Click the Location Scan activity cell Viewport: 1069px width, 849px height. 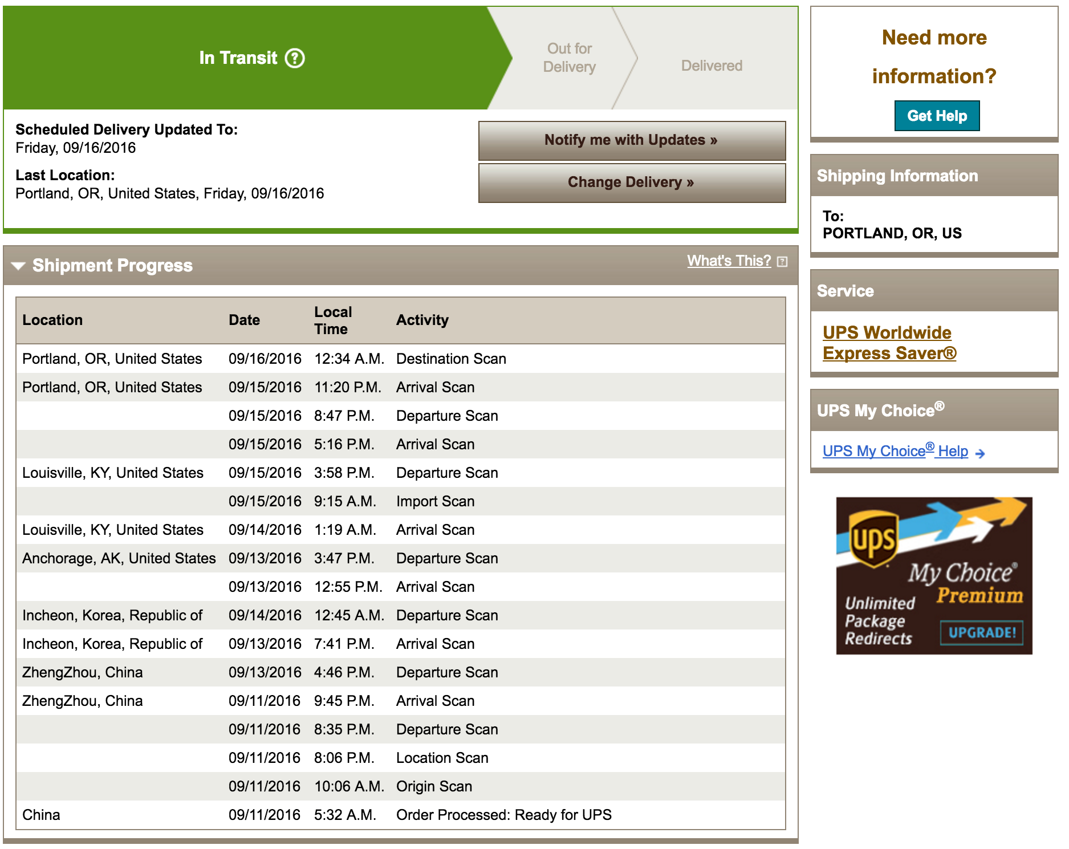coord(442,758)
